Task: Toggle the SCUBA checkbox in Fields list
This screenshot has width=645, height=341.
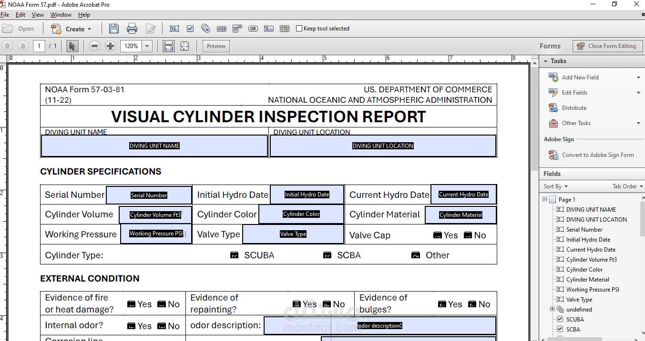Action: pos(560,319)
